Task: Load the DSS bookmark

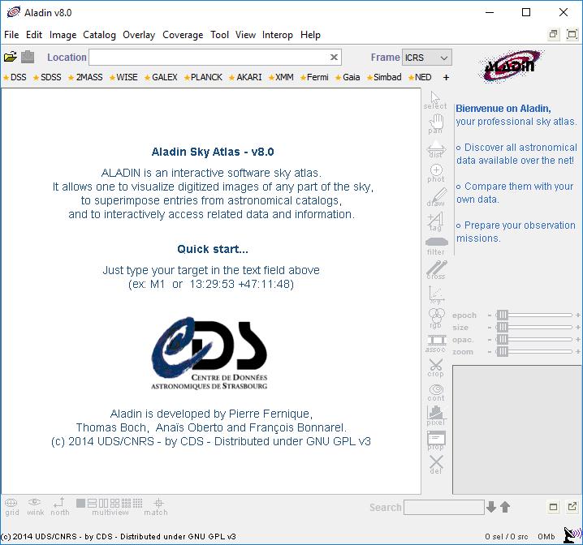Action: 15,77
